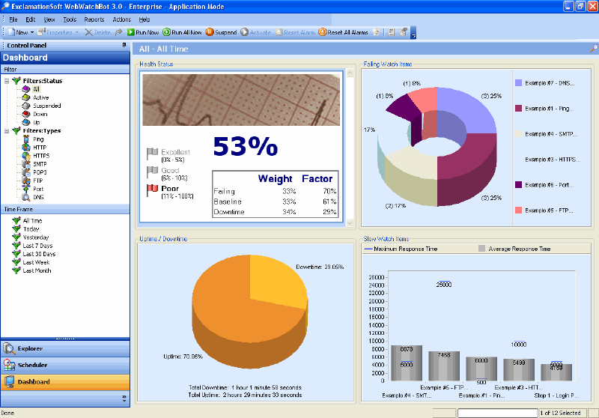
Task: Click the Run All Now toolbar button
Action: pos(182,32)
